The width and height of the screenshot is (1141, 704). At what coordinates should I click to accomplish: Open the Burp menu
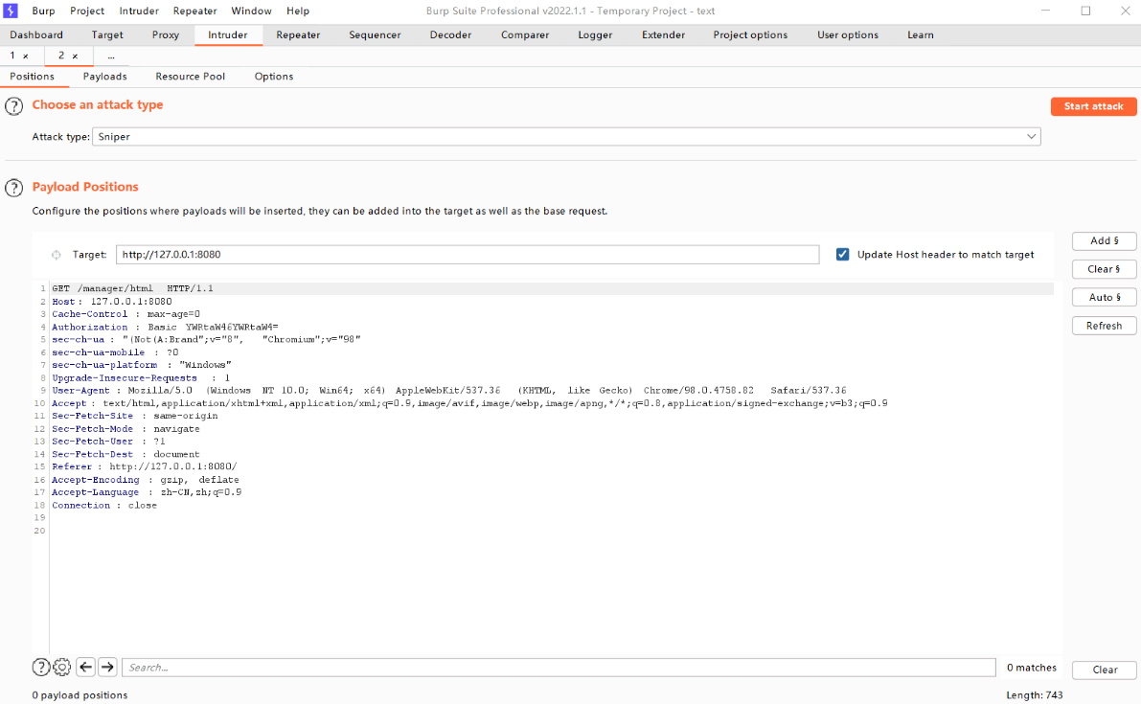(x=44, y=11)
